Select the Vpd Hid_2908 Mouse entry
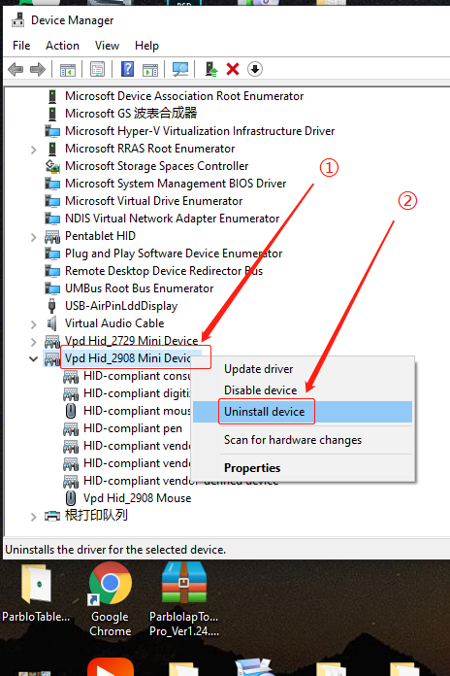The height and width of the screenshot is (676, 450). point(137,498)
